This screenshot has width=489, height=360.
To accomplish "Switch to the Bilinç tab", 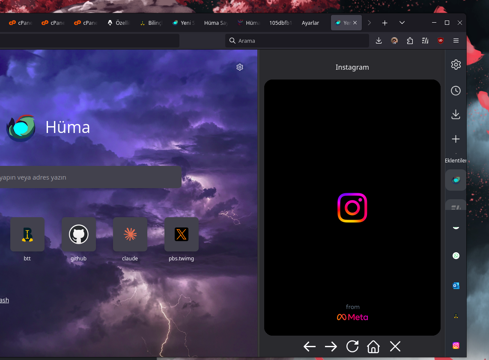I will (151, 23).
